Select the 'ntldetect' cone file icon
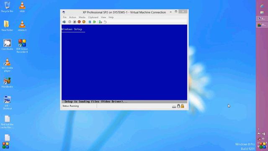268x151 pixels. pyautogui.click(x=22, y=26)
